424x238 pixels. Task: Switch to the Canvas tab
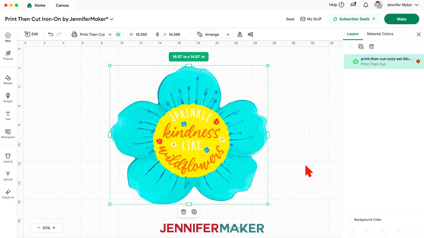click(62, 5)
